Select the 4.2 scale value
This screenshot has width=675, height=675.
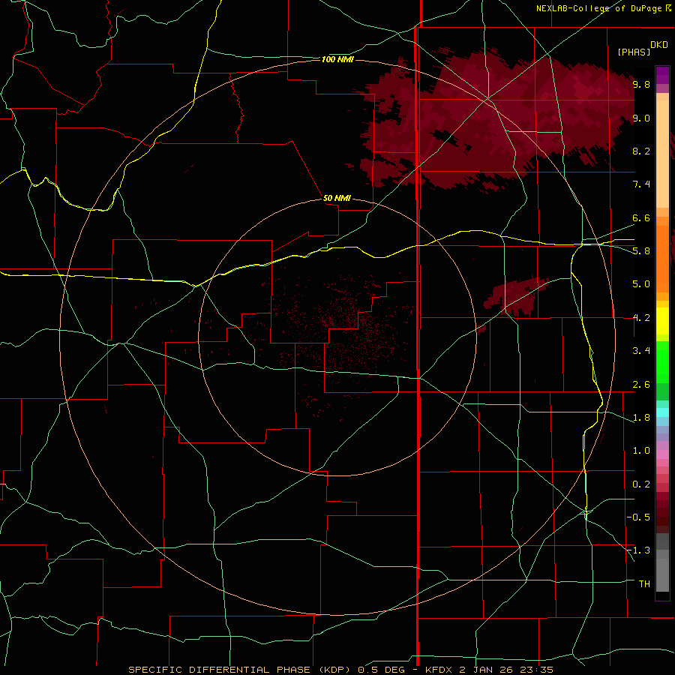pyautogui.click(x=641, y=318)
